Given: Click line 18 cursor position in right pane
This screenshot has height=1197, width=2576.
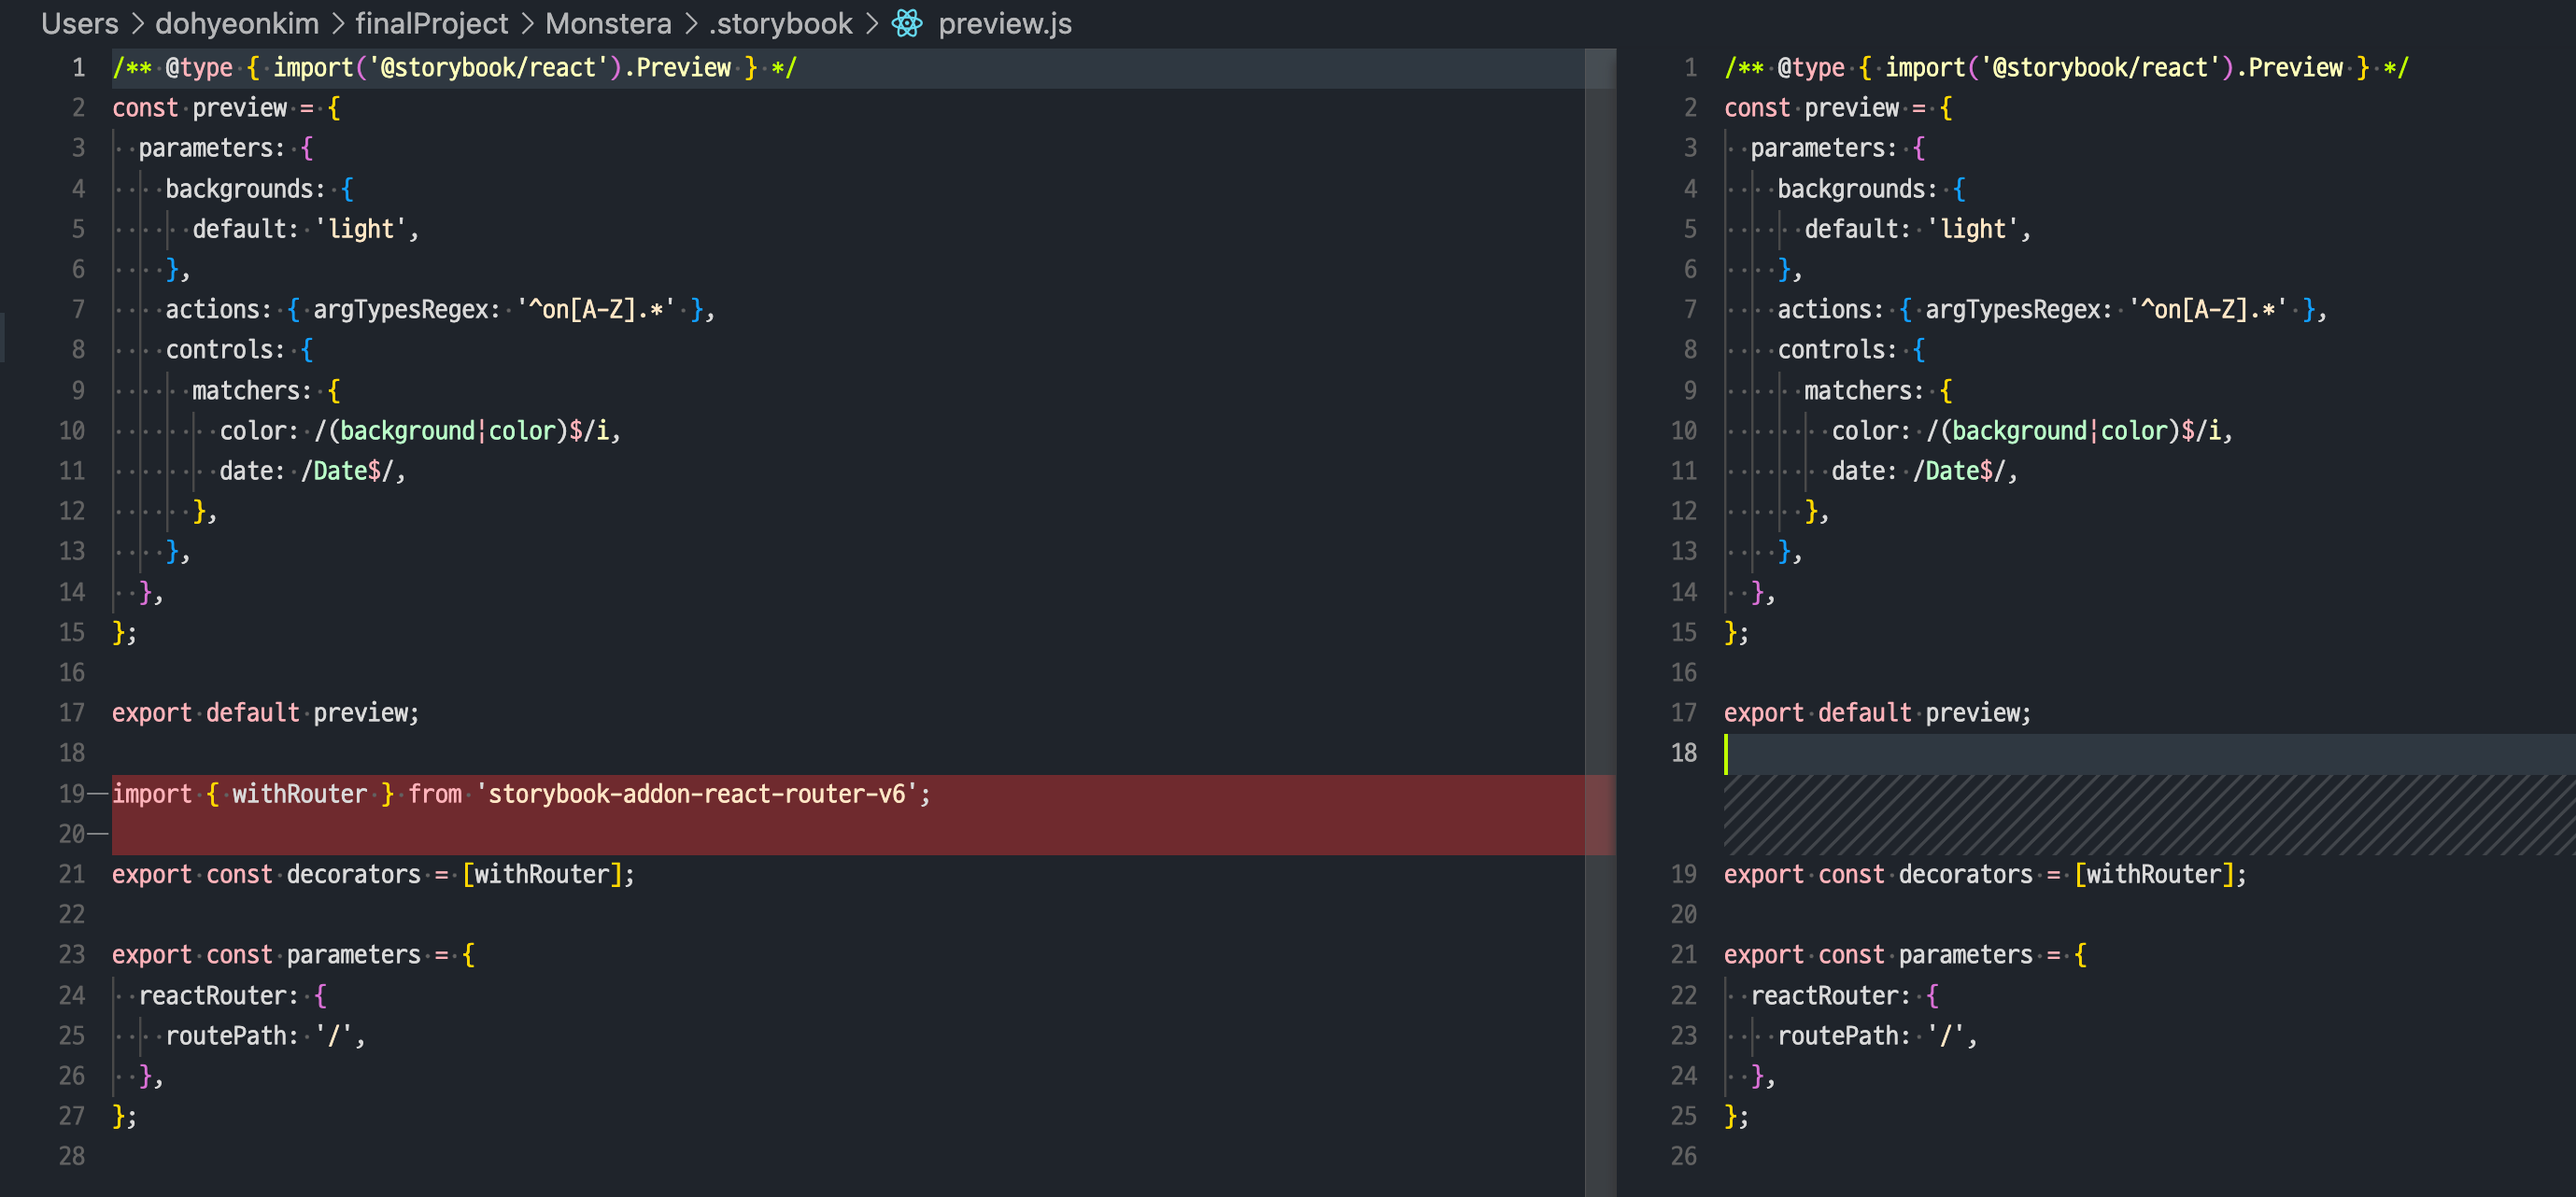Looking at the screenshot, I should [1728, 753].
